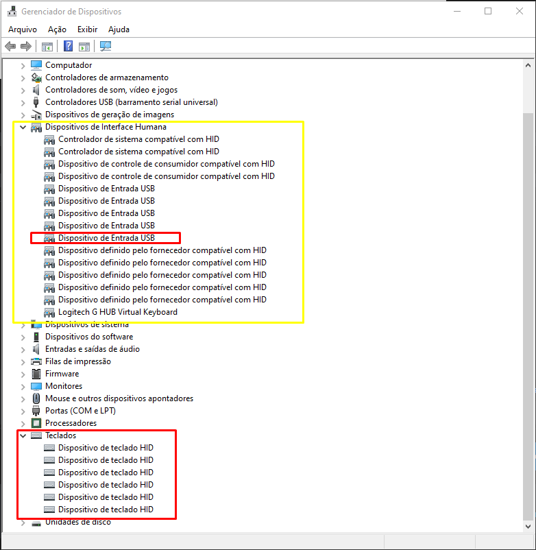The width and height of the screenshot is (536, 550).
Task: Select Logitech G HUB Virtual Keyboard
Action: (118, 312)
